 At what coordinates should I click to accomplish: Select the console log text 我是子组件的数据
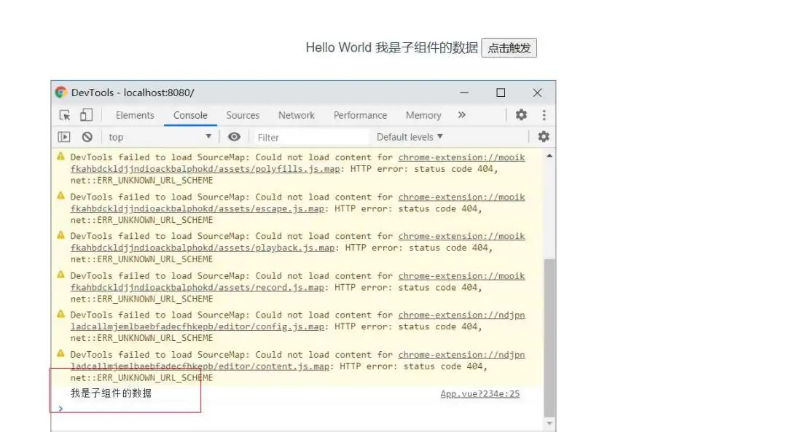pos(111,393)
